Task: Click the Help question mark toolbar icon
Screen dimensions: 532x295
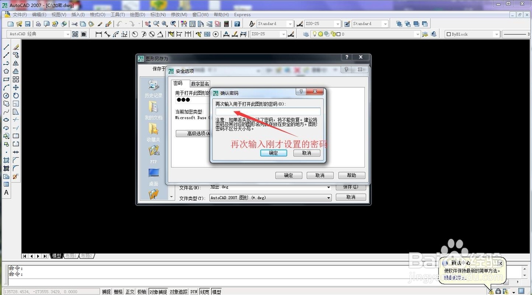Action: [237, 24]
